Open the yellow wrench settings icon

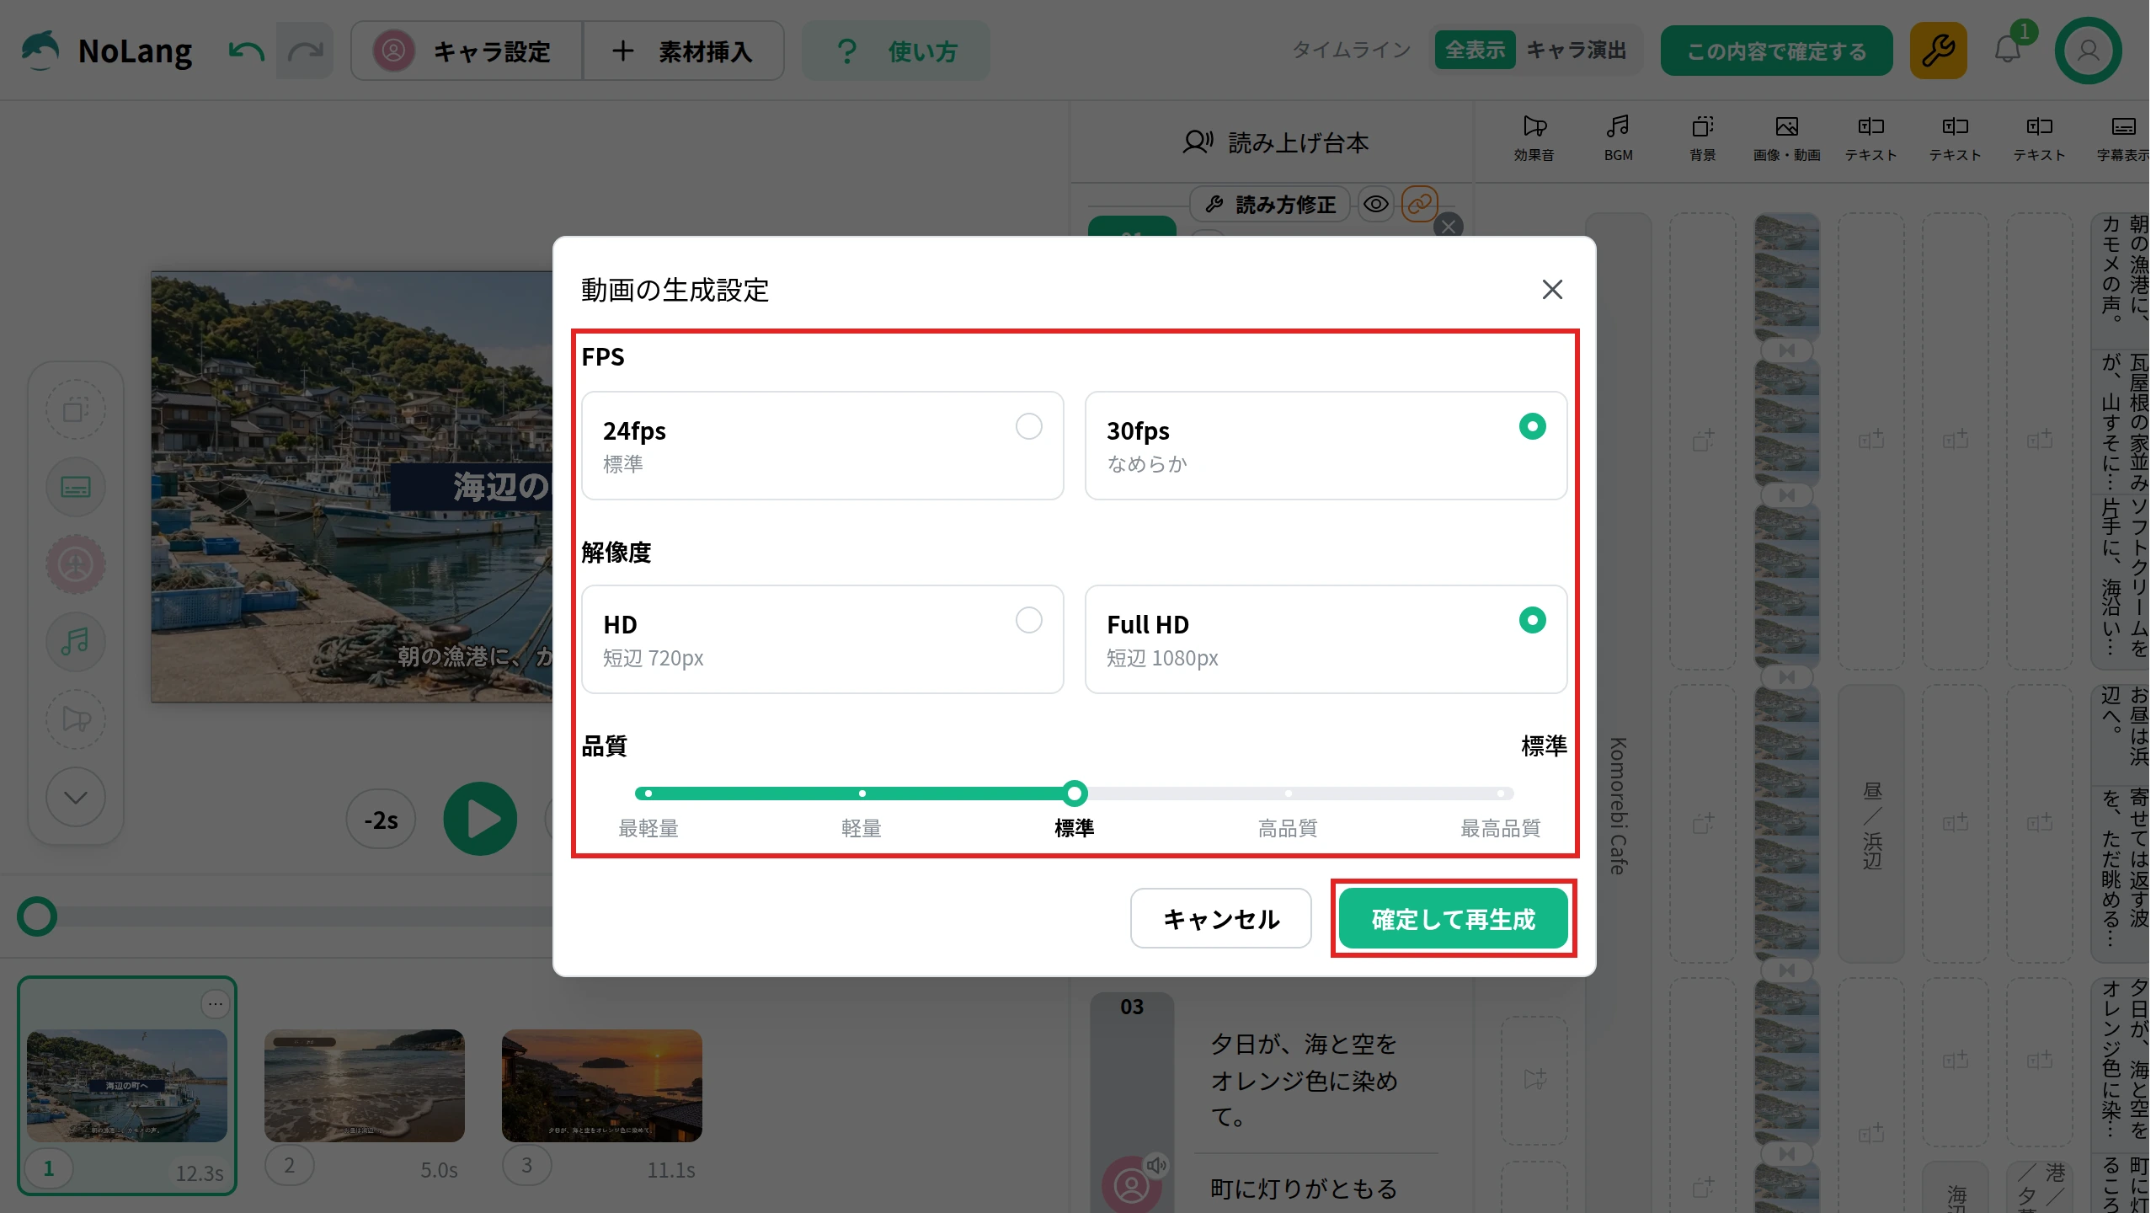1938,51
